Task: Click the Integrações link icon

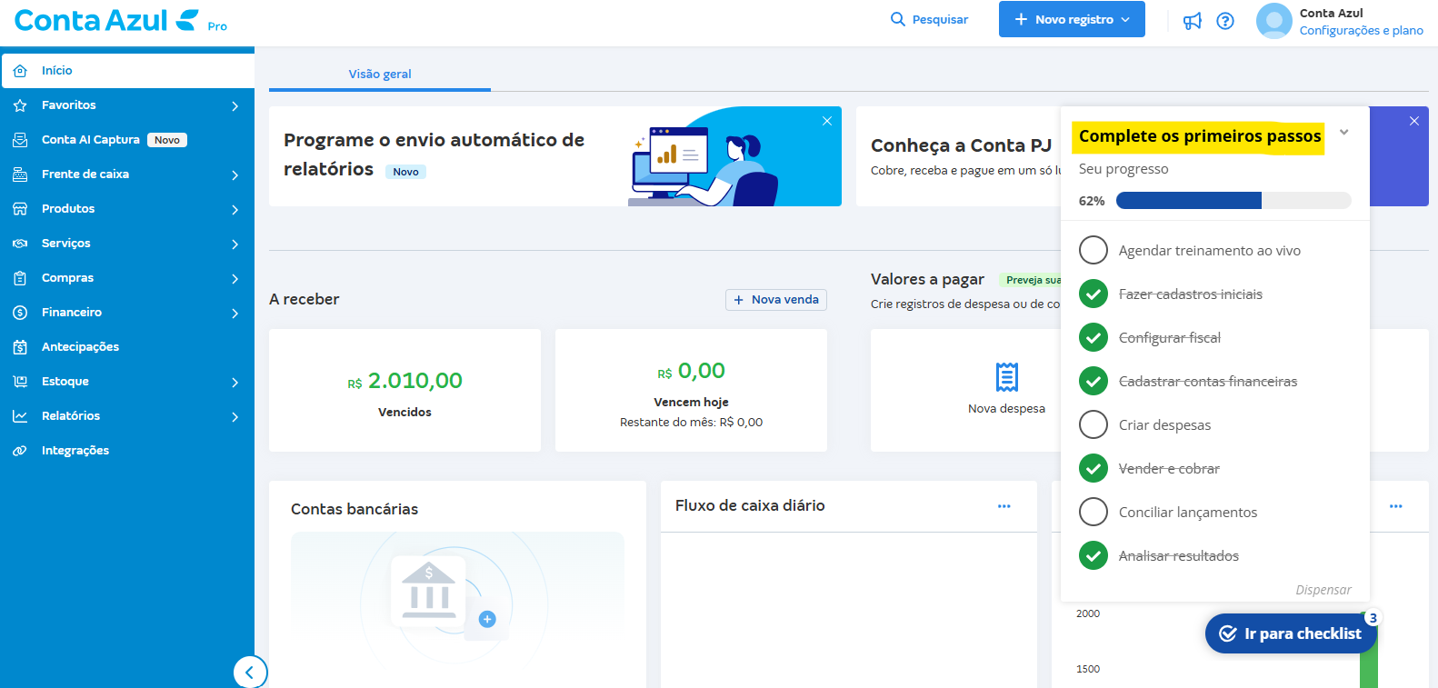Action: tap(20, 451)
